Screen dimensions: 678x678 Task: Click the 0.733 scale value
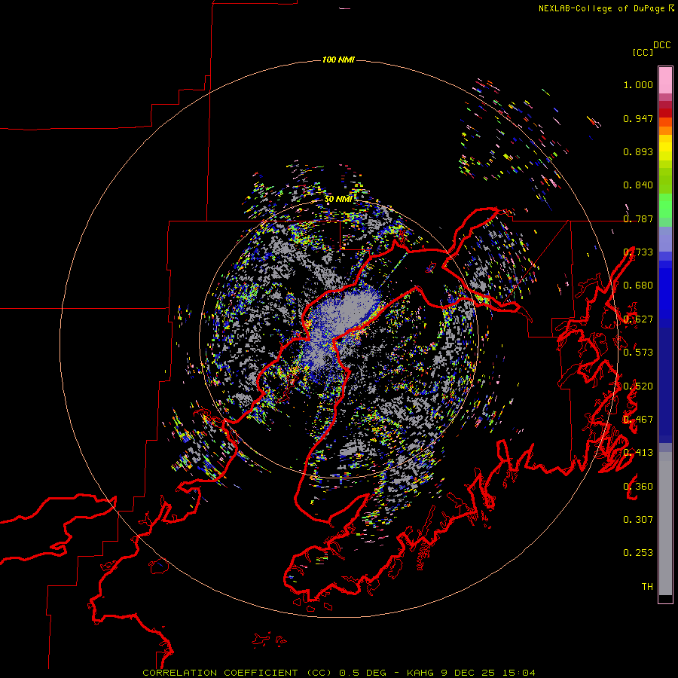coord(638,252)
